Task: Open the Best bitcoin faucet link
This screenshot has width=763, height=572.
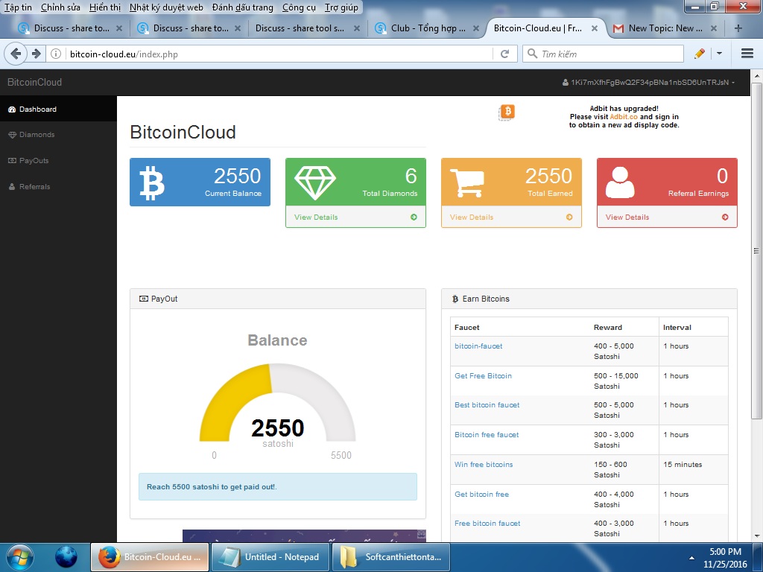Action: tap(487, 404)
